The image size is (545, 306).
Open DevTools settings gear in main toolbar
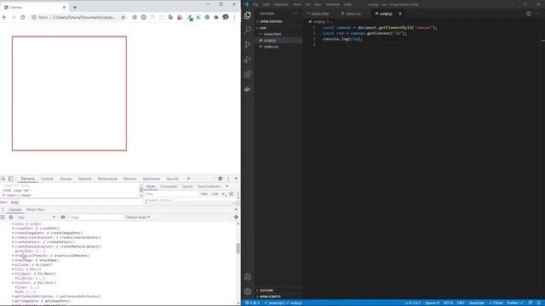click(x=220, y=178)
